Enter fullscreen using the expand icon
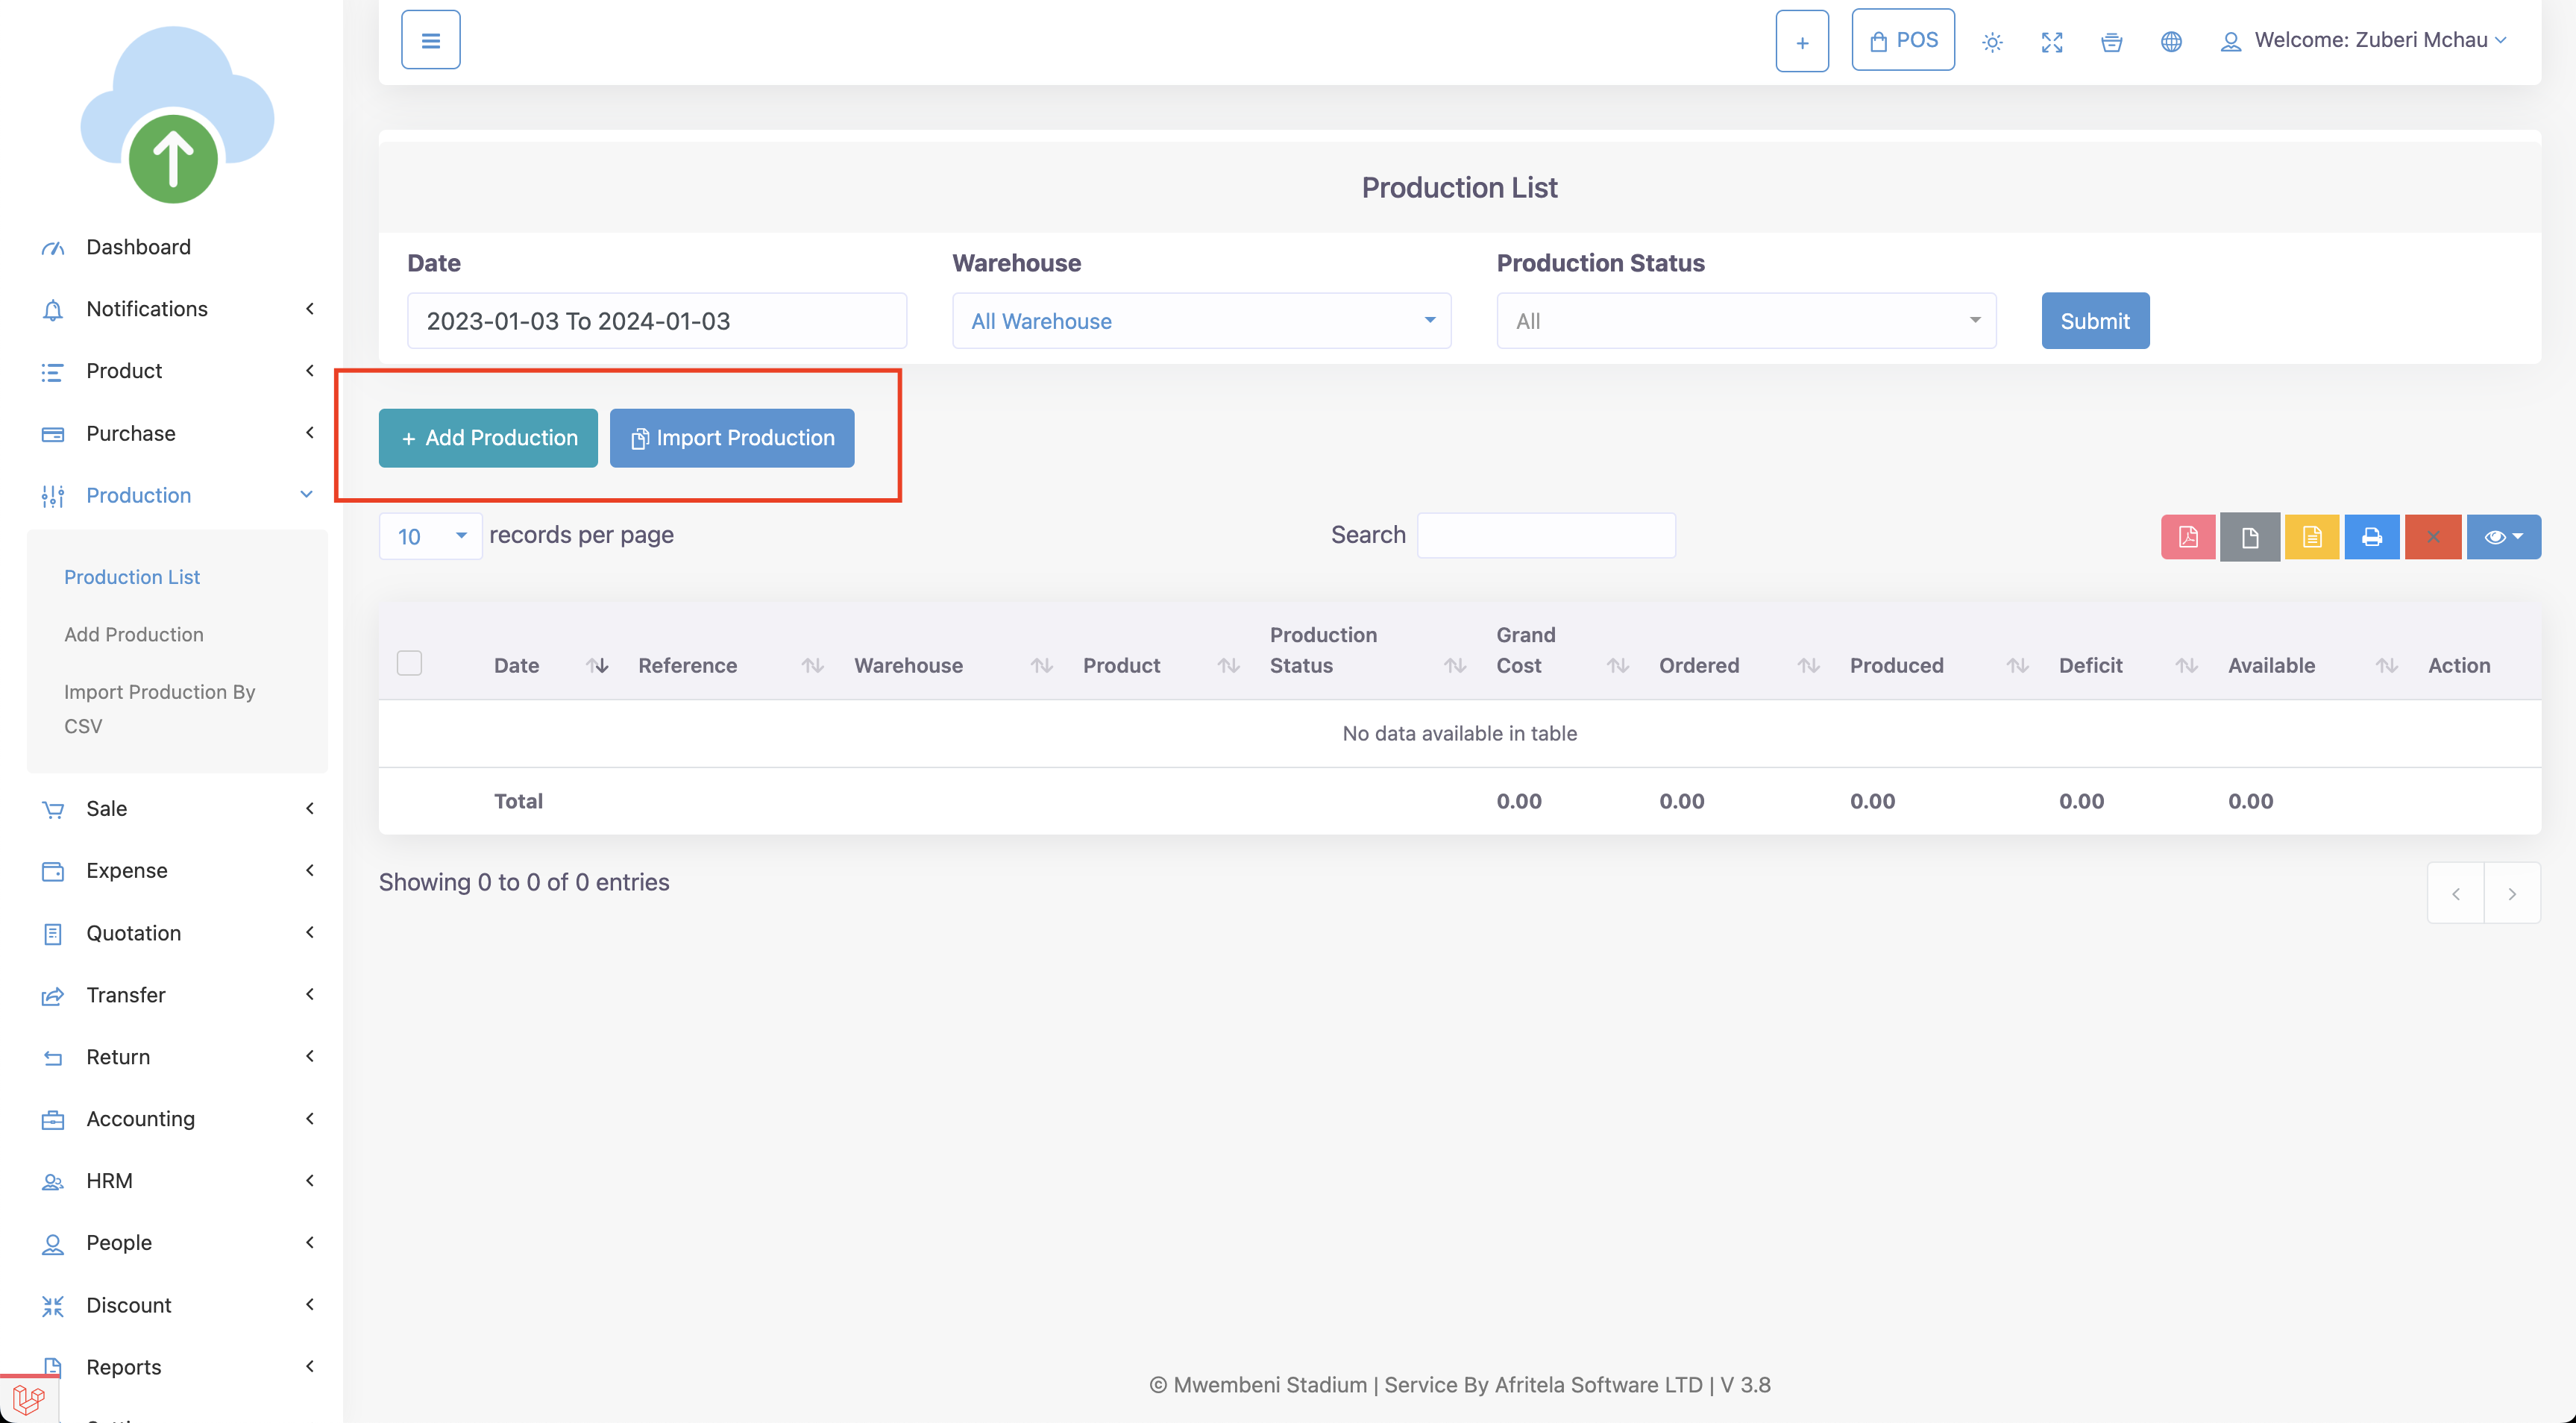The width and height of the screenshot is (2576, 1423). pos(2051,42)
